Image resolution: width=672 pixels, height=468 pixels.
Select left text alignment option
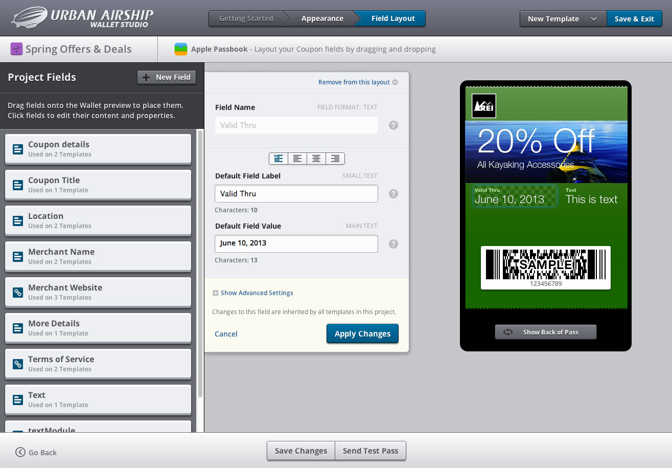pos(297,159)
